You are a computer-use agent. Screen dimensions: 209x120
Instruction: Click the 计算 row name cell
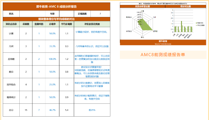point(11,33)
